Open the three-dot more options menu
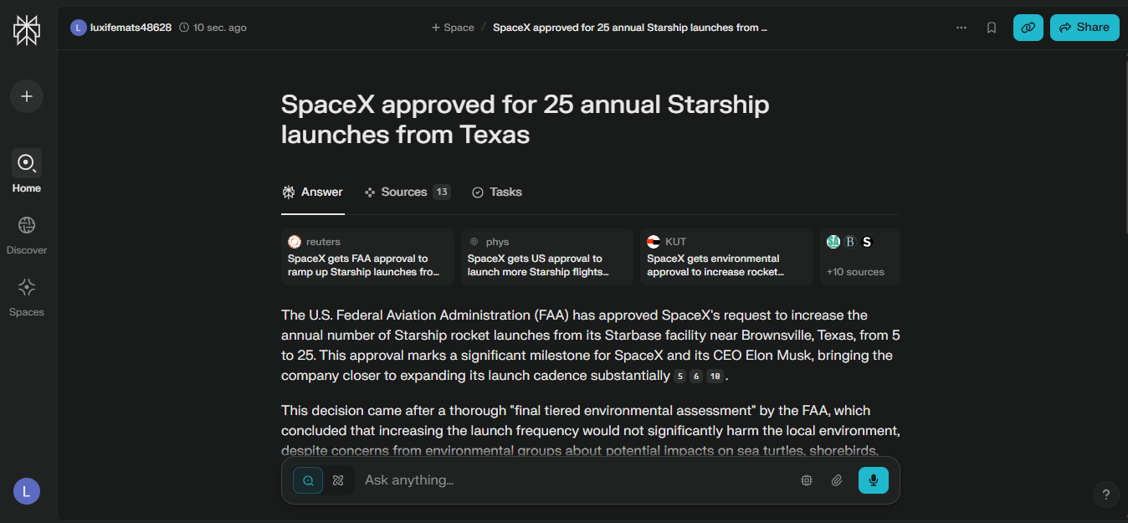1128x523 pixels. (961, 28)
